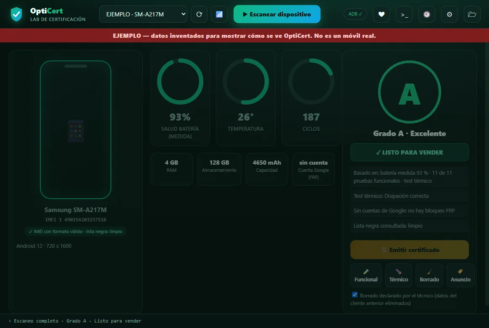Click Escanear dispositivo button
This screenshot has height=328, width=489.
tap(277, 14)
